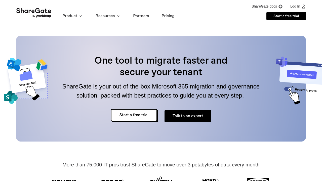Click the purple Microsoft Teams icon
Image resolution: width=322 pixels, height=181 pixels.
tap(281, 62)
